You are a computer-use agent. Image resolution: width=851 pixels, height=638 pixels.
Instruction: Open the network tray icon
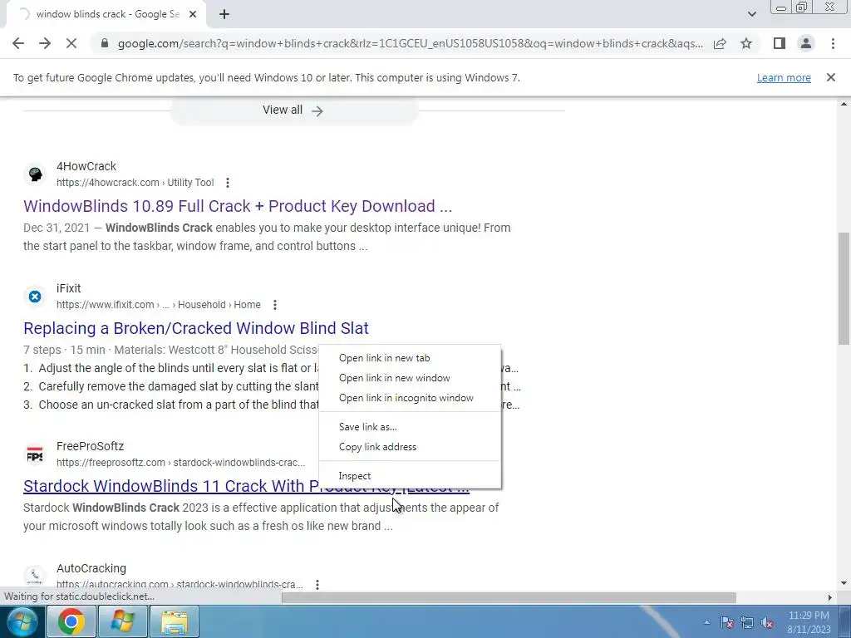coord(747,623)
